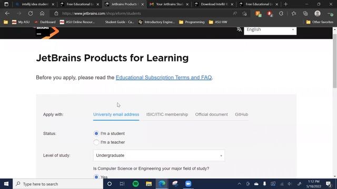Image resolution: width=337 pixels, height=189 pixels.
Task: Open a new tab with plus button
Action: [x=285, y=4]
